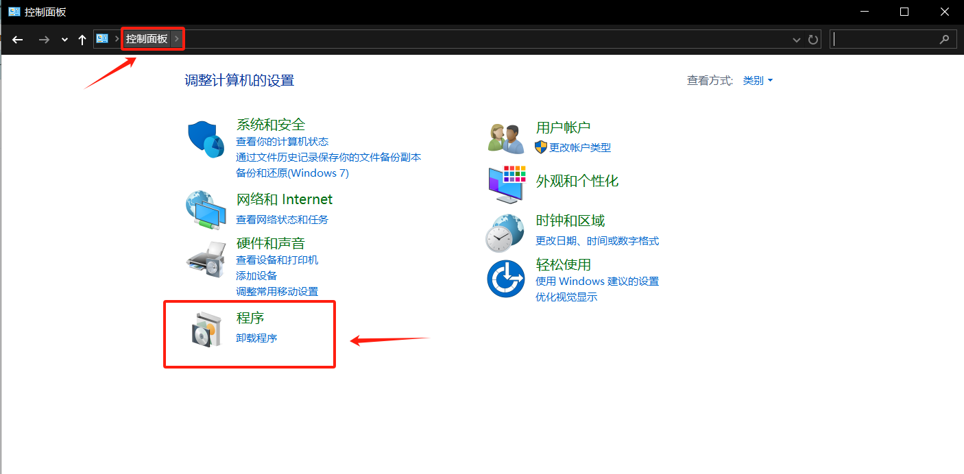Image resolution: width=964 pixels, height=474 pixels.
Task: Expand the chevron after 控制面板 breadcrumb
Action: tap(177, 39)
